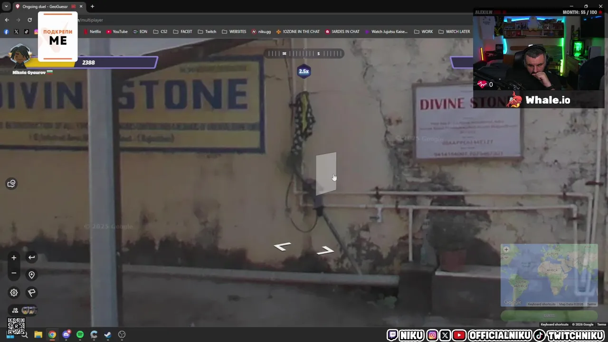This screenshot has height=342, width=608.
Task: Zoom in the mini map plus button
Action: [506, 249]
